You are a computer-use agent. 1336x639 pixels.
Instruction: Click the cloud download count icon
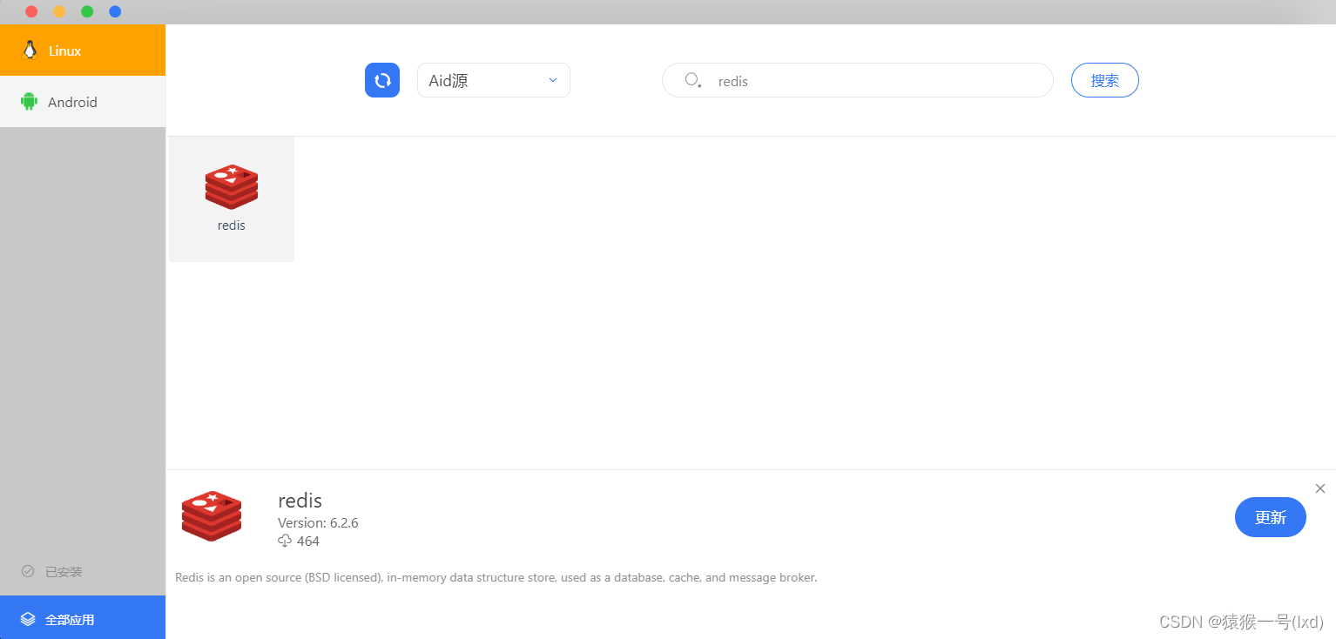(285, 541)
